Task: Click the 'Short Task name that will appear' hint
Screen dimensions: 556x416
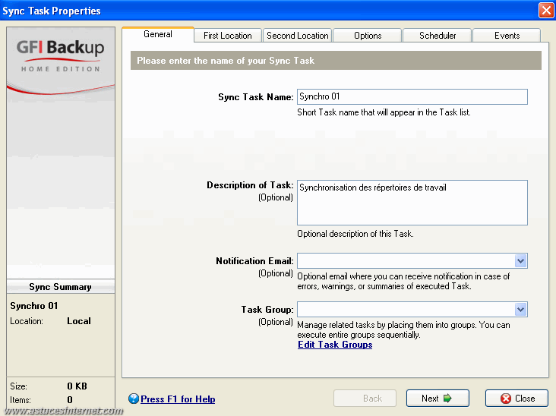Action: pos(384,112)
